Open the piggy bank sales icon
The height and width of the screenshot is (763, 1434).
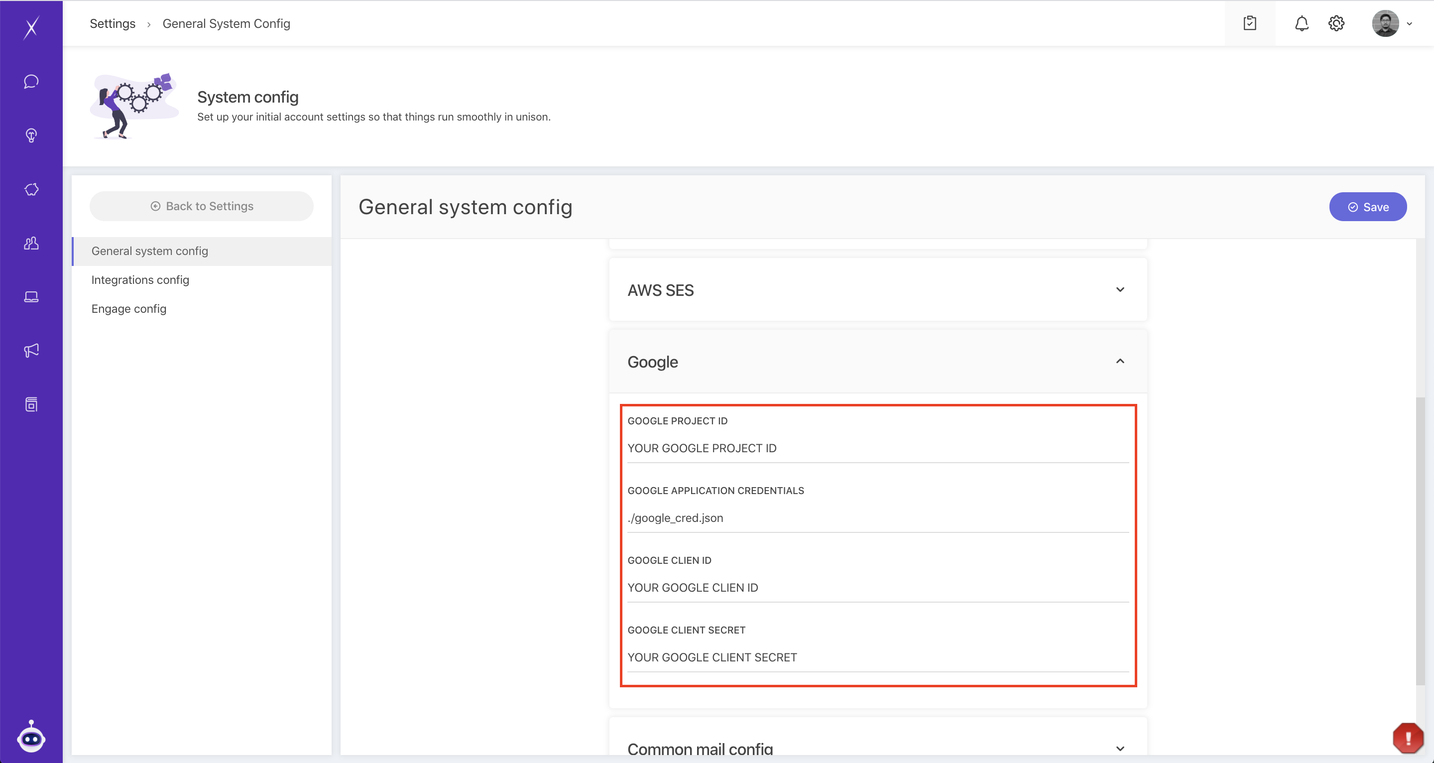tap(31, 189)
